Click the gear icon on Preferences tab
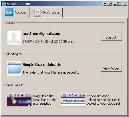Viewport: 129px width, 117px height. click(37, 12)
